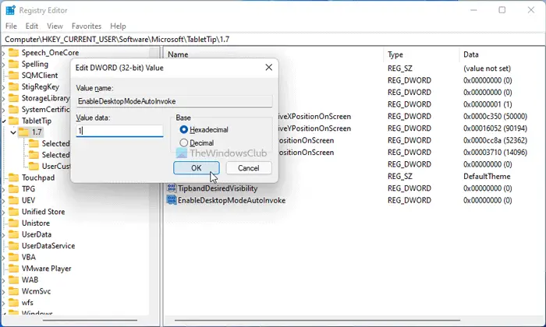Expand the Speech_OneCore tree node

(x=4, y=53)
